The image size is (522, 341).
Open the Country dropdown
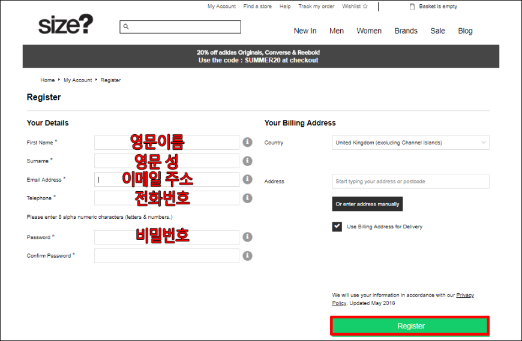point(410,143)
